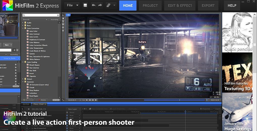The width and height of the screenshot is (257, 131).
Task: Set the Out point below viewer
Action: (83, 100)
